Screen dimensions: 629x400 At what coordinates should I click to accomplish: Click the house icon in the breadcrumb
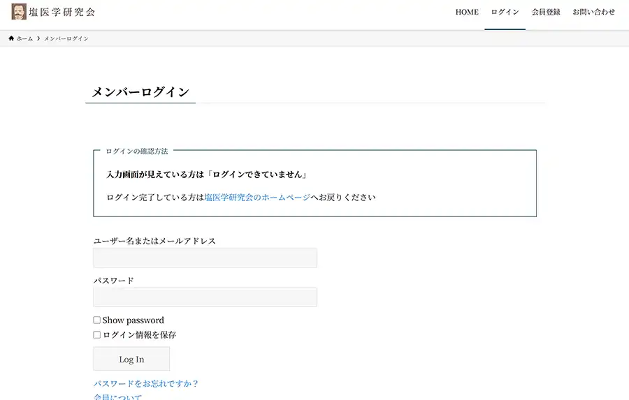[x=11, y=38]
